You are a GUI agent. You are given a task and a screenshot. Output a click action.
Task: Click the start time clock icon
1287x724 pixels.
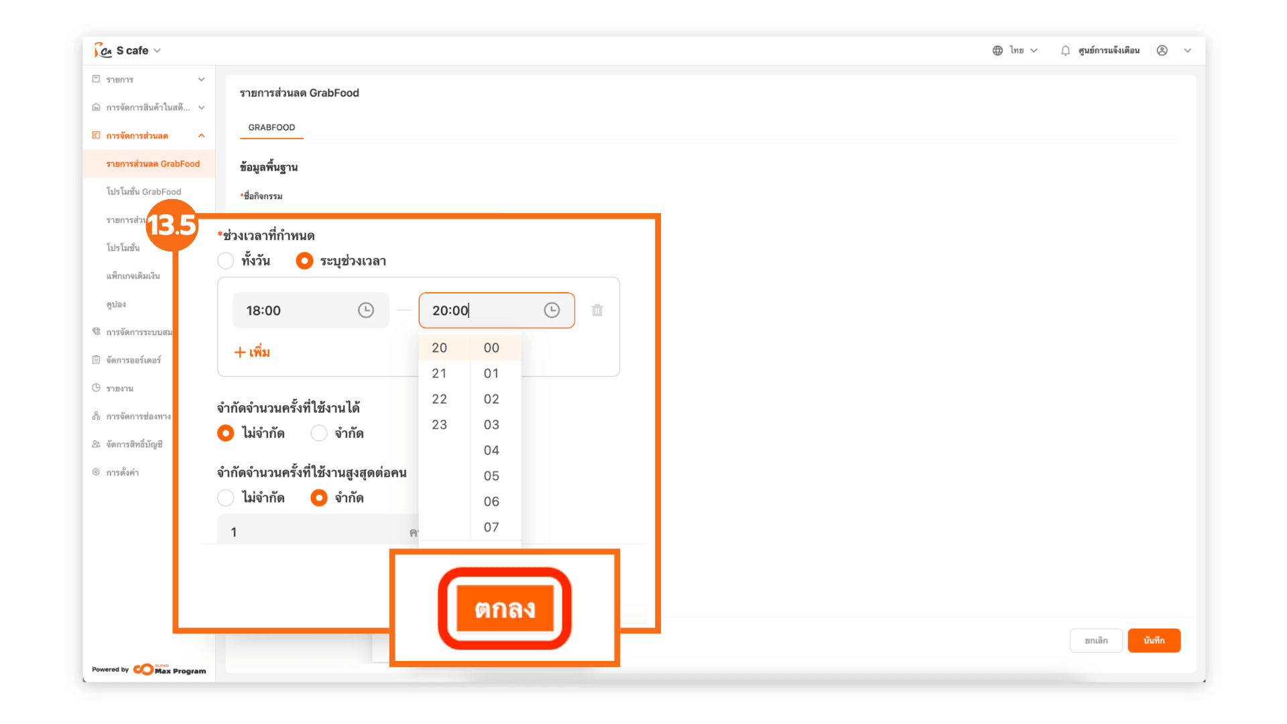tap(366, 310)
